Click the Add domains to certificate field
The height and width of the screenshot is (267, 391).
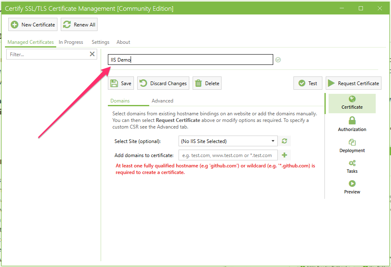[228, 155]
